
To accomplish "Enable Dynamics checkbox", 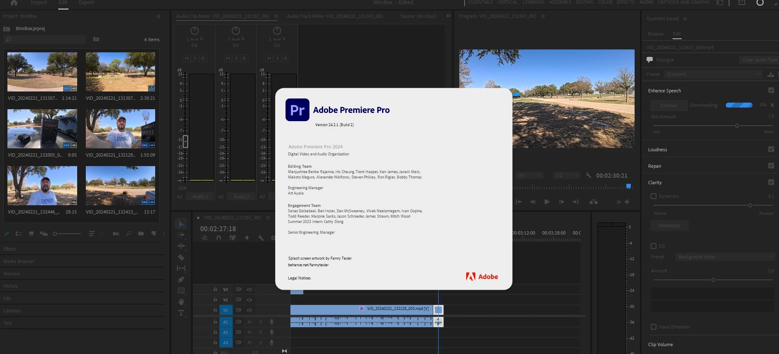I will pyautogui.click(x=654, y=196).
